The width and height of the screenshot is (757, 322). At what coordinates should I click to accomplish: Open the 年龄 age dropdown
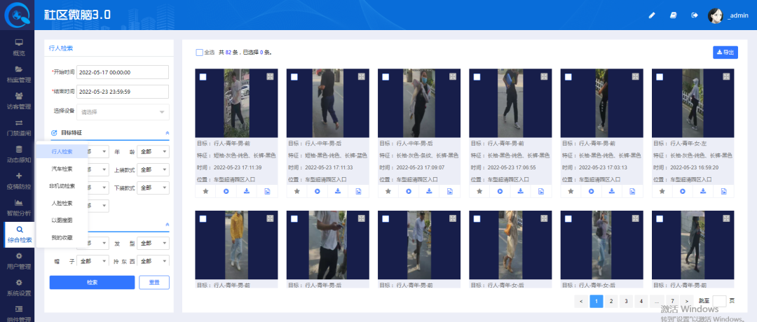coord(153,152)
